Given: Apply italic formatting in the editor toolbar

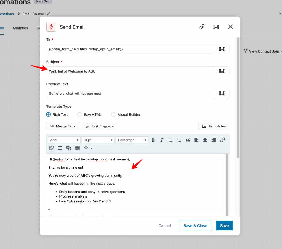Looking at the screenshot, I should (162, 140).
